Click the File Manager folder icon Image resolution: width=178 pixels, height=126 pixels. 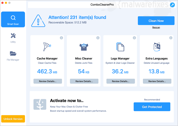pos(13,54)
